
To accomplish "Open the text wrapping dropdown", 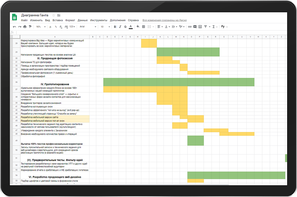I will click(x=175, y=27).
